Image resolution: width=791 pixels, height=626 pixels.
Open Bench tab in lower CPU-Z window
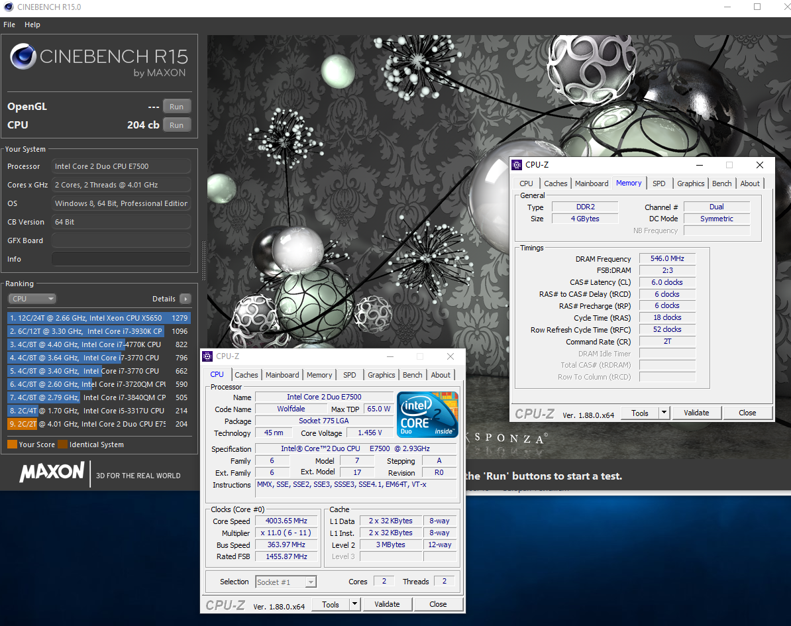(413, 375)
